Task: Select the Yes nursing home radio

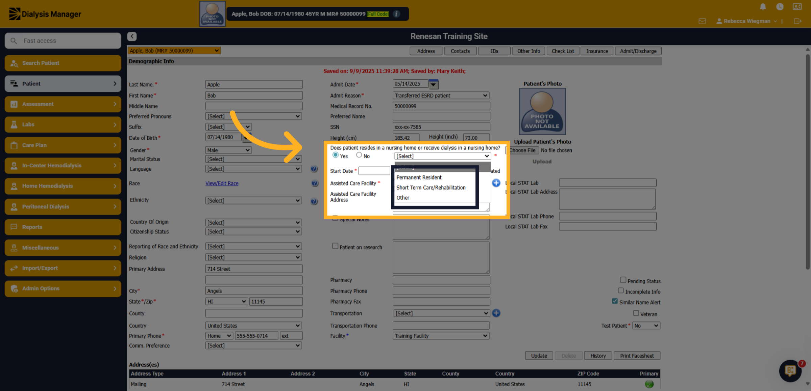Action: click(x=335, y=155)
